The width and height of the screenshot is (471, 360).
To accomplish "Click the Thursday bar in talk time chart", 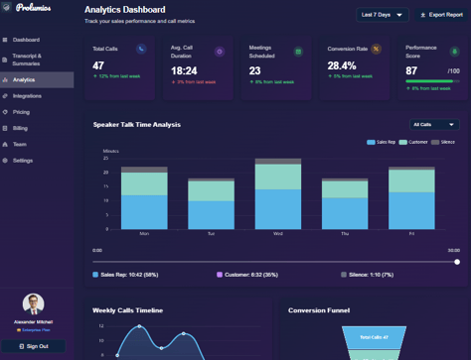I will click(345, 203).
